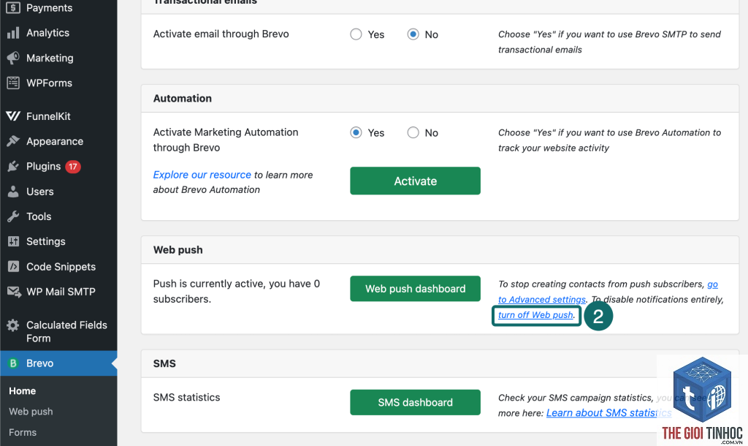Image resolution: width=748 pixels, height=446 pixels.
Task: Click the WPForms form icon
Action: (x=13, y=83)
